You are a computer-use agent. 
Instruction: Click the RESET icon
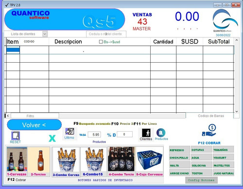(16, 136)
